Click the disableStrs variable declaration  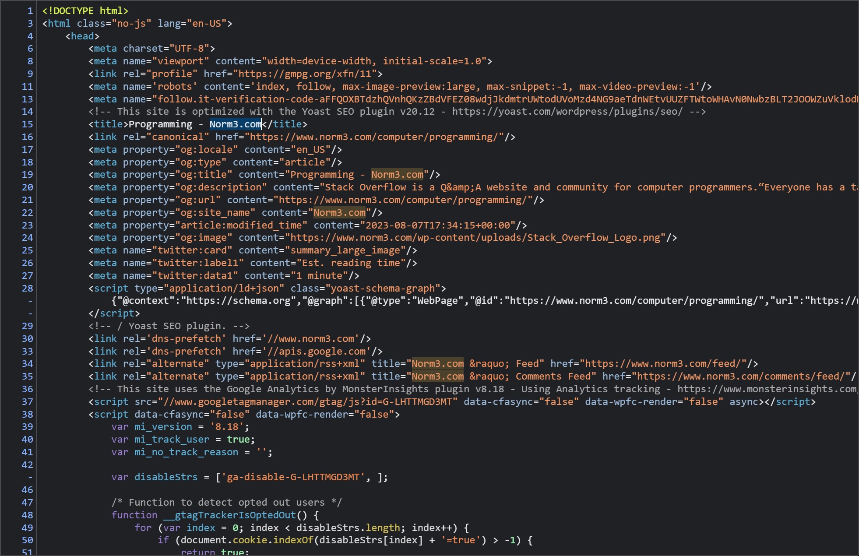coord(165,477)
